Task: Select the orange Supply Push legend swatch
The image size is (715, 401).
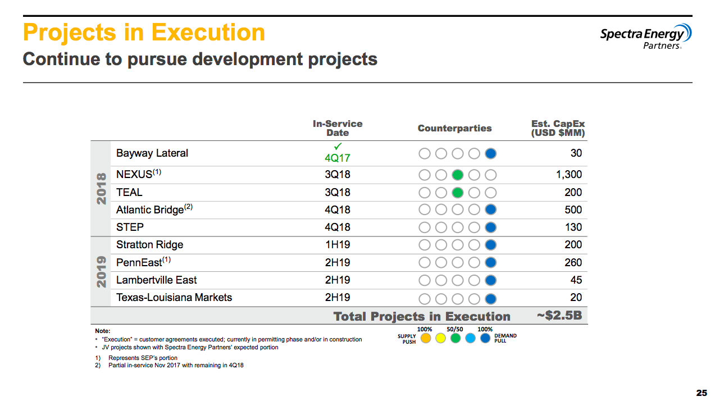Action: (x=426, y=338)
